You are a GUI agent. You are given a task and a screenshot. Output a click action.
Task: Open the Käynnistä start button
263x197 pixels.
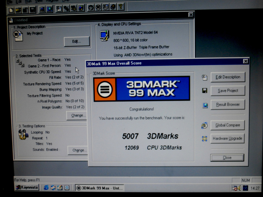tap(27, 187)
